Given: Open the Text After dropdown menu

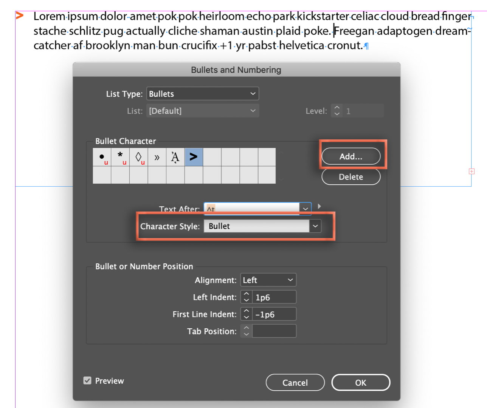Looking at the screenshot, I should click(x=305, y=208).
